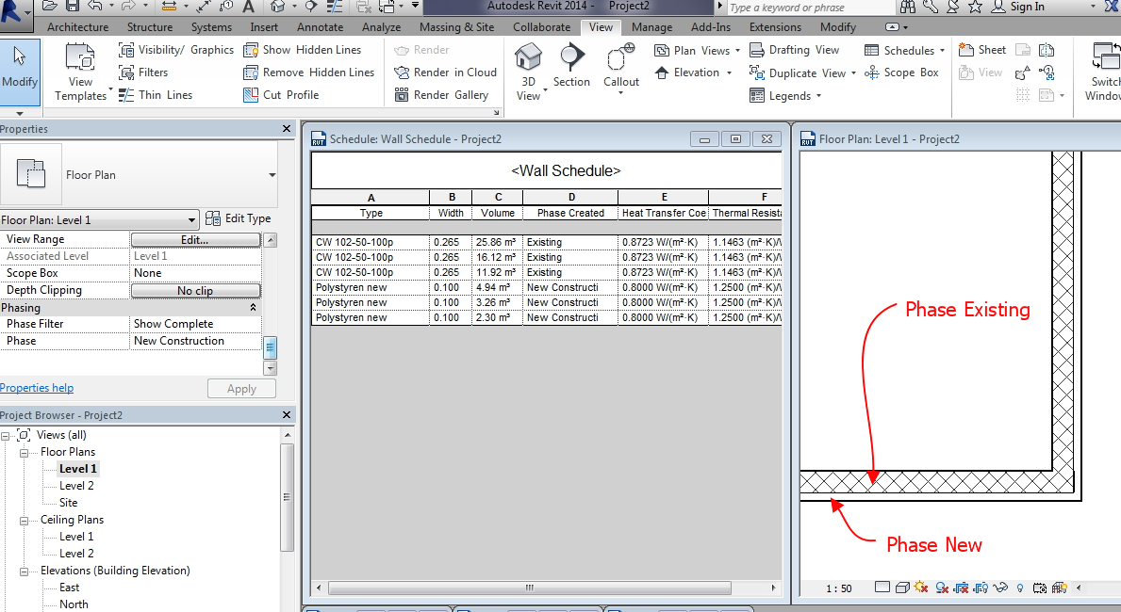Toggle Thin Lines display

[156, 95]
